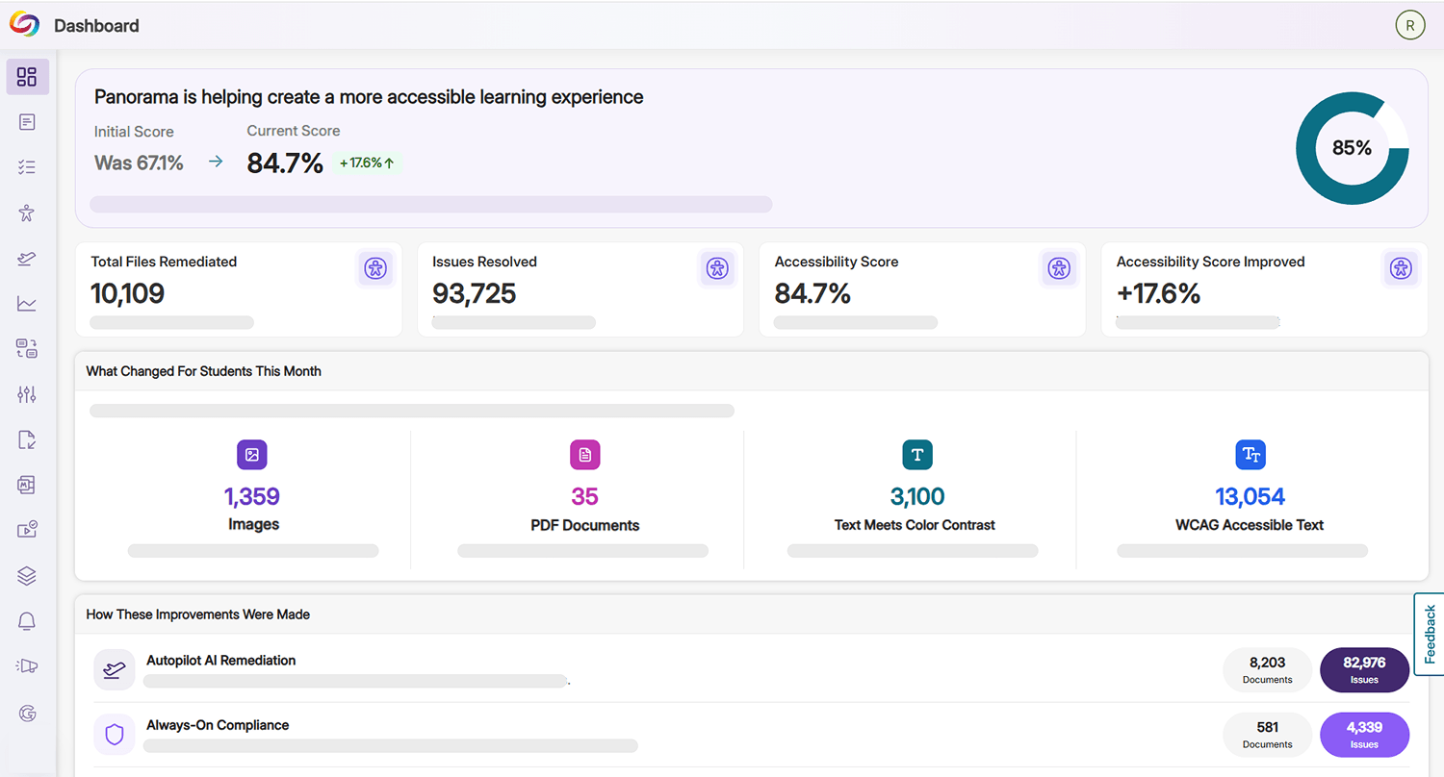
Task: Open the checklist icon in sidebar
Action: tap(27, 167)
